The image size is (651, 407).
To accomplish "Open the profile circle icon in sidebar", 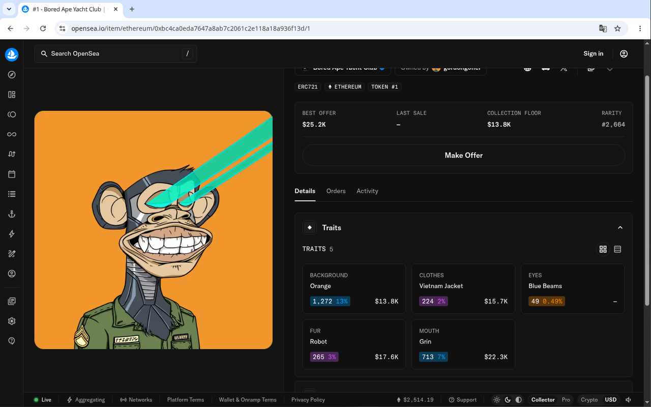I will tap(12, 274).
